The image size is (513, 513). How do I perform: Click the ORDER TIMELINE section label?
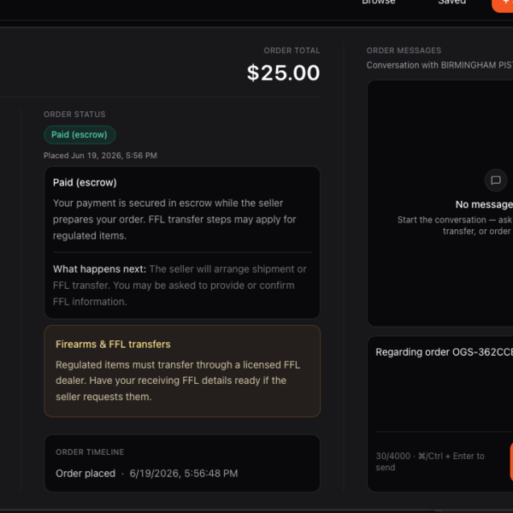point(90,452)
